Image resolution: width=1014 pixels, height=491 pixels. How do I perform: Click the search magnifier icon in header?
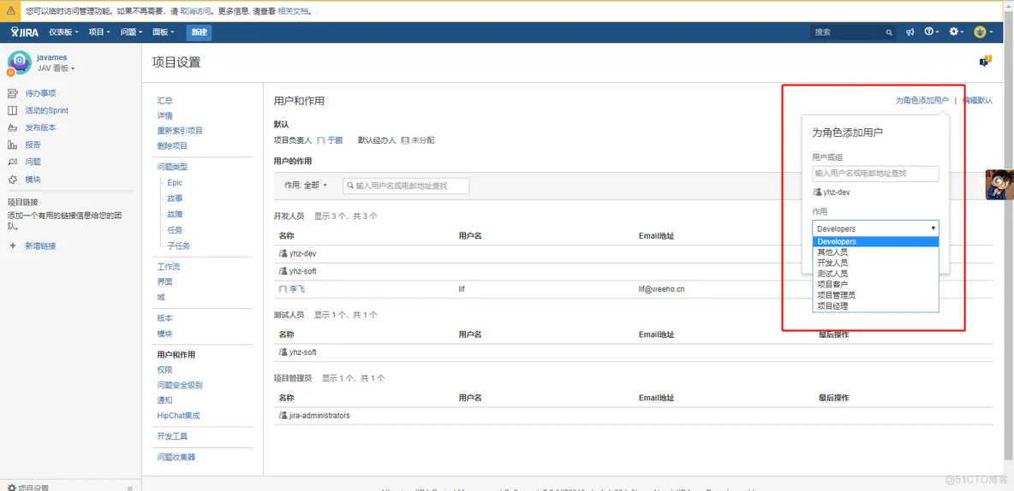coord(889,33)
